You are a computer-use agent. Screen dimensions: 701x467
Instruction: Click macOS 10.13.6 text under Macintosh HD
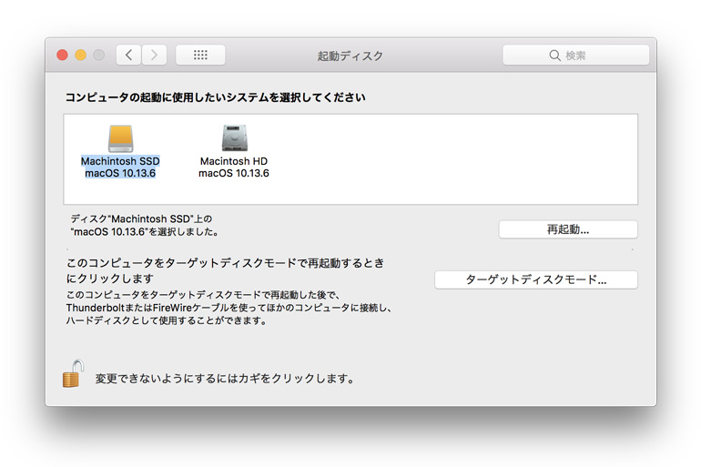coord(234,173)
